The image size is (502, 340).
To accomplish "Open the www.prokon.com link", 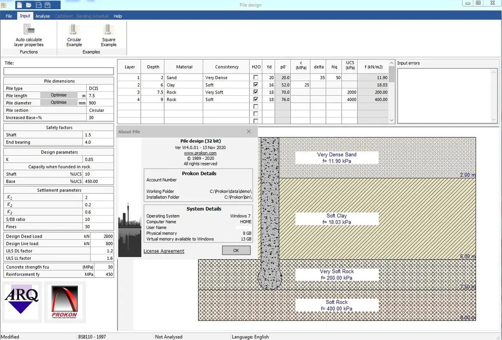I will point(200,153).
